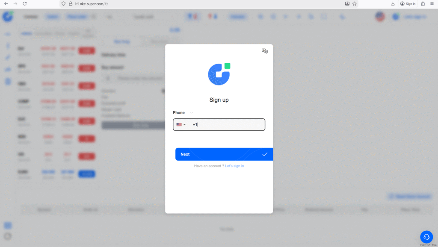Open the tracking protection shield icon
Screen dimensions: 438x247
click(x=64, y=3)
